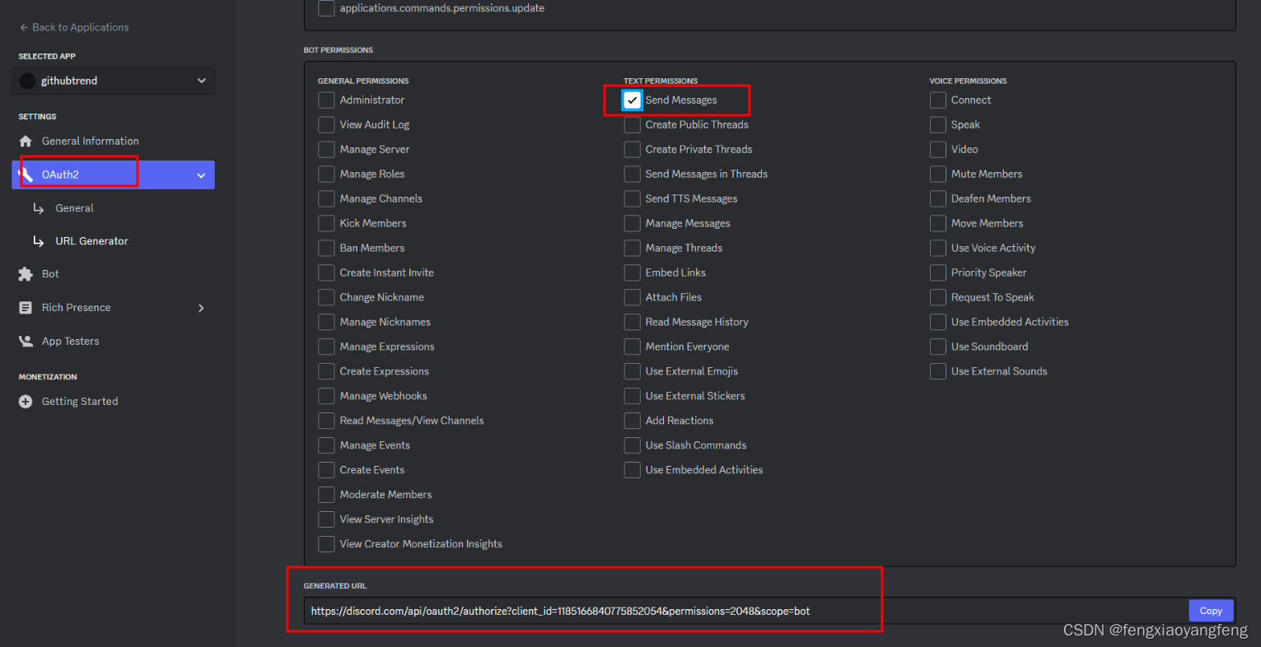
Task: Tick View Creator Monetization Insights checkbox
Action: point(326,544)
